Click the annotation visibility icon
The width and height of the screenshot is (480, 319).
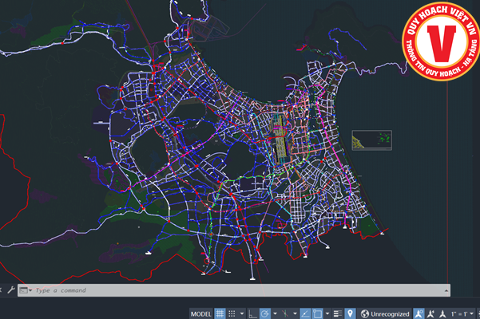pos(419,313)
